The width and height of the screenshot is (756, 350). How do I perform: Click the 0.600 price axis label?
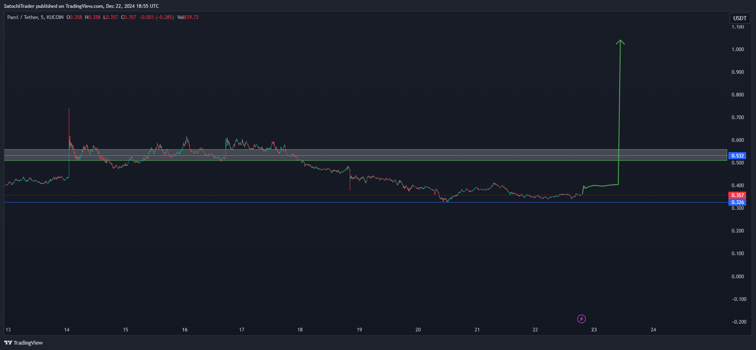[x=737, y=140]
